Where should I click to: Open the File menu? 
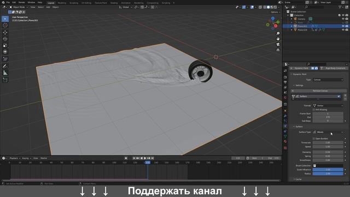pos(8,2)
